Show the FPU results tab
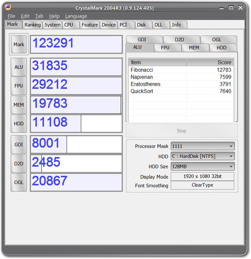This screenshot has width=251, height=259. click(168, 48)
